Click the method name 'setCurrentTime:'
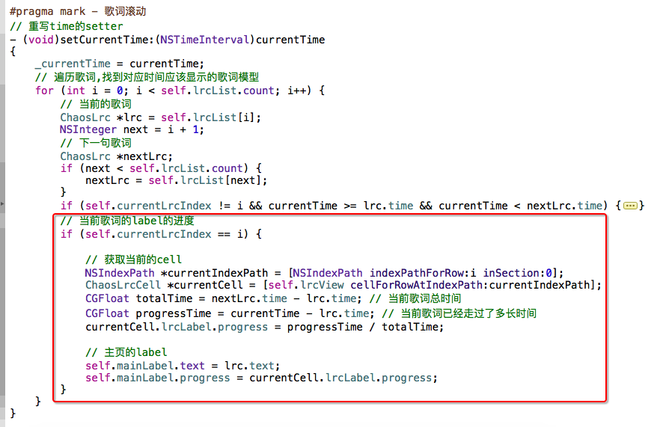This screenshot has height=427, width=660. coord(107,40)
